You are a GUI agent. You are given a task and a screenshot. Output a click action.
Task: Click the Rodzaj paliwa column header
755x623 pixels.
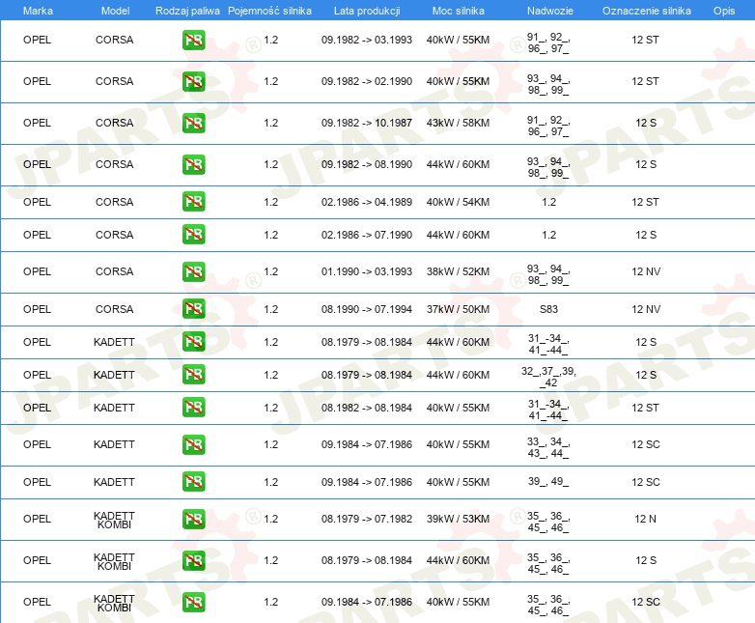pos(187,11)
